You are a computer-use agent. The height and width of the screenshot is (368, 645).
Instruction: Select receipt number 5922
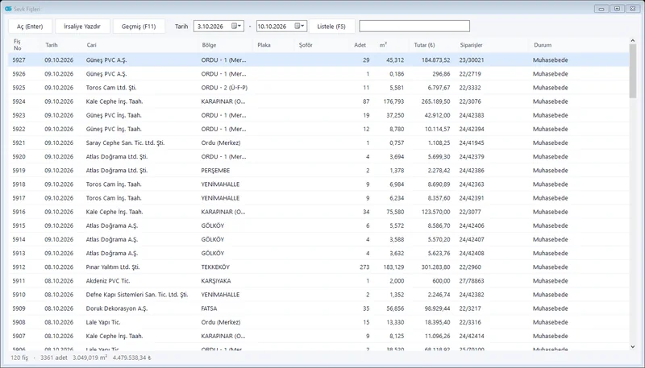tap(19, 129)
